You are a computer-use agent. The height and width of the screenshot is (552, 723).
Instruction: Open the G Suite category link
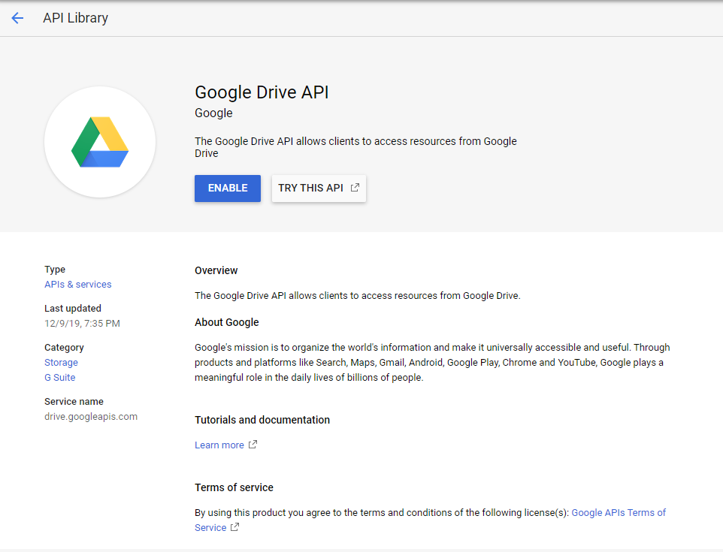point(59,378)
